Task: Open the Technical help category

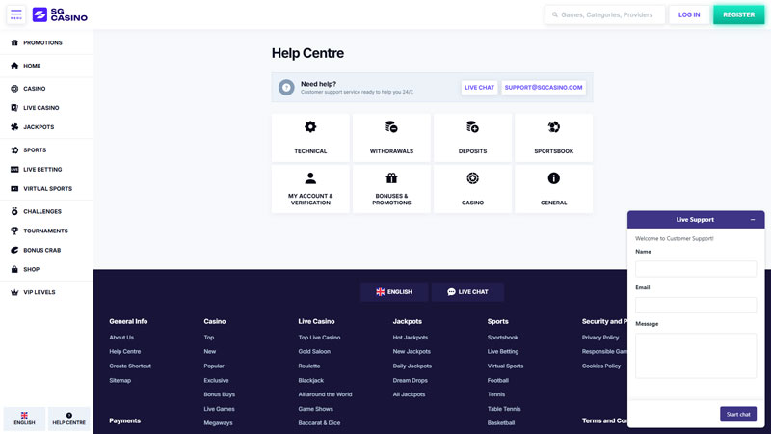Action: click(x=310, y=137)
